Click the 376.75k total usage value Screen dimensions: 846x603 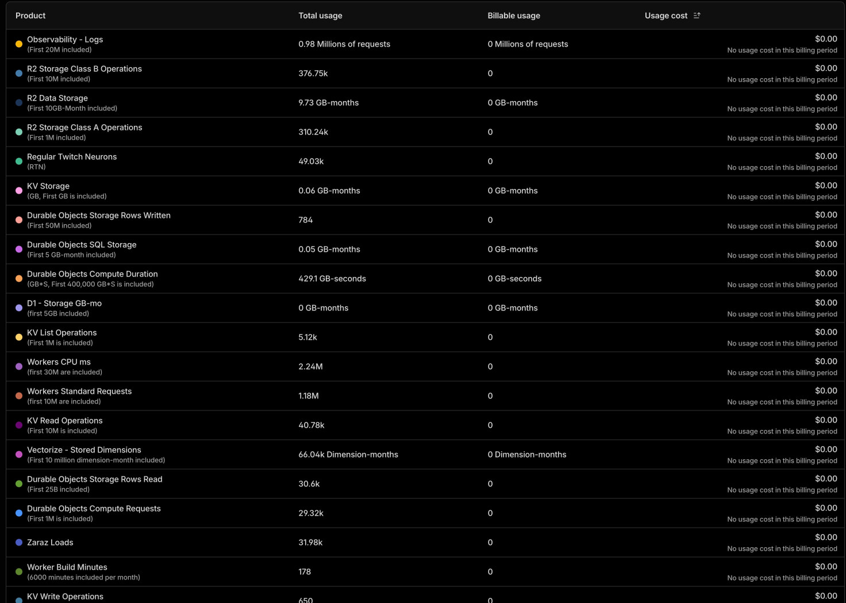coord(313,74)
